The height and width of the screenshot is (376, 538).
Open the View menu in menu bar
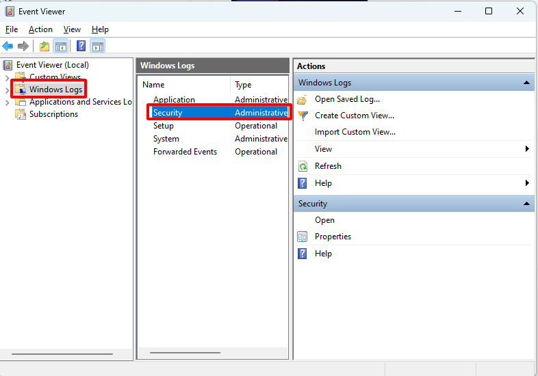(72, 29)
